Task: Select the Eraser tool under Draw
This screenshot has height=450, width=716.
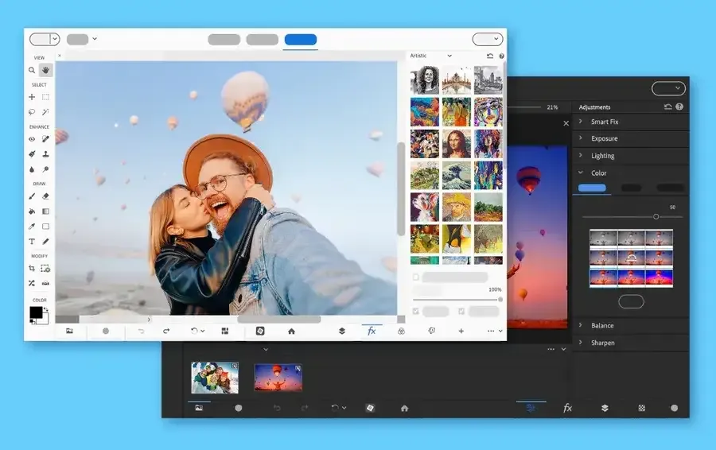Action: [46, 196]
